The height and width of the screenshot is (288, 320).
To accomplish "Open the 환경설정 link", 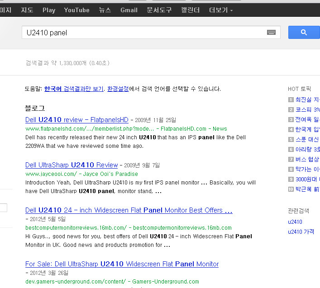I will (x=118, y=89).
